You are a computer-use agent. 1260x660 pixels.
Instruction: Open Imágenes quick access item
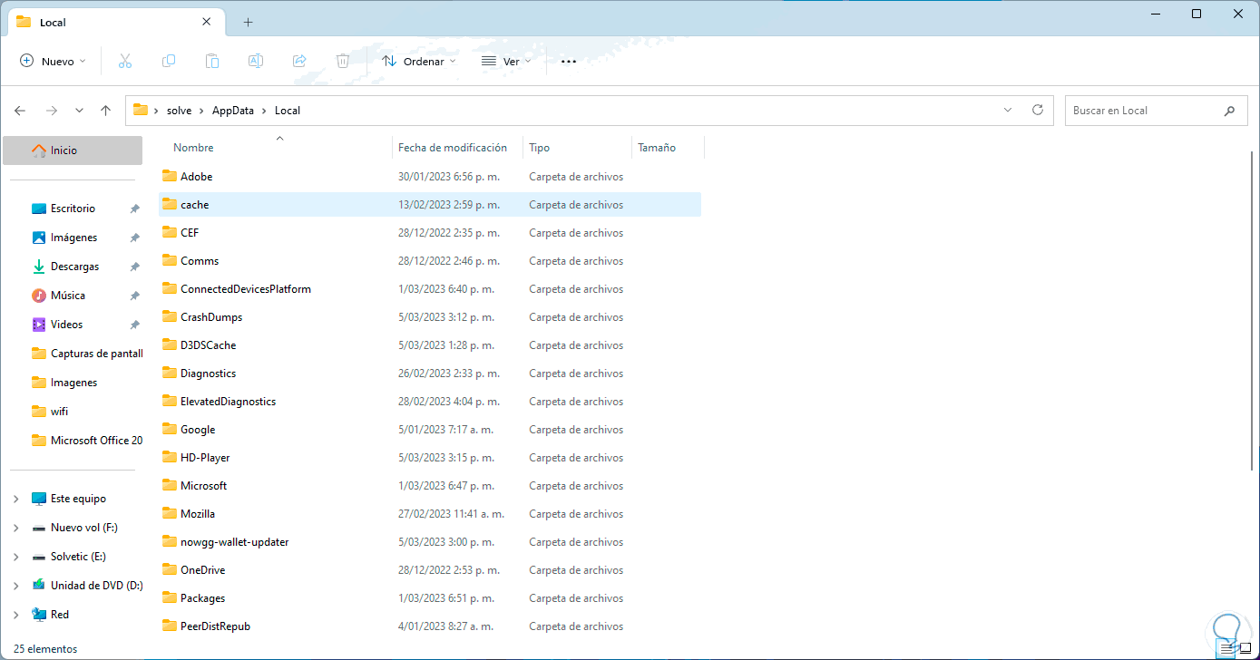point(73,238)
